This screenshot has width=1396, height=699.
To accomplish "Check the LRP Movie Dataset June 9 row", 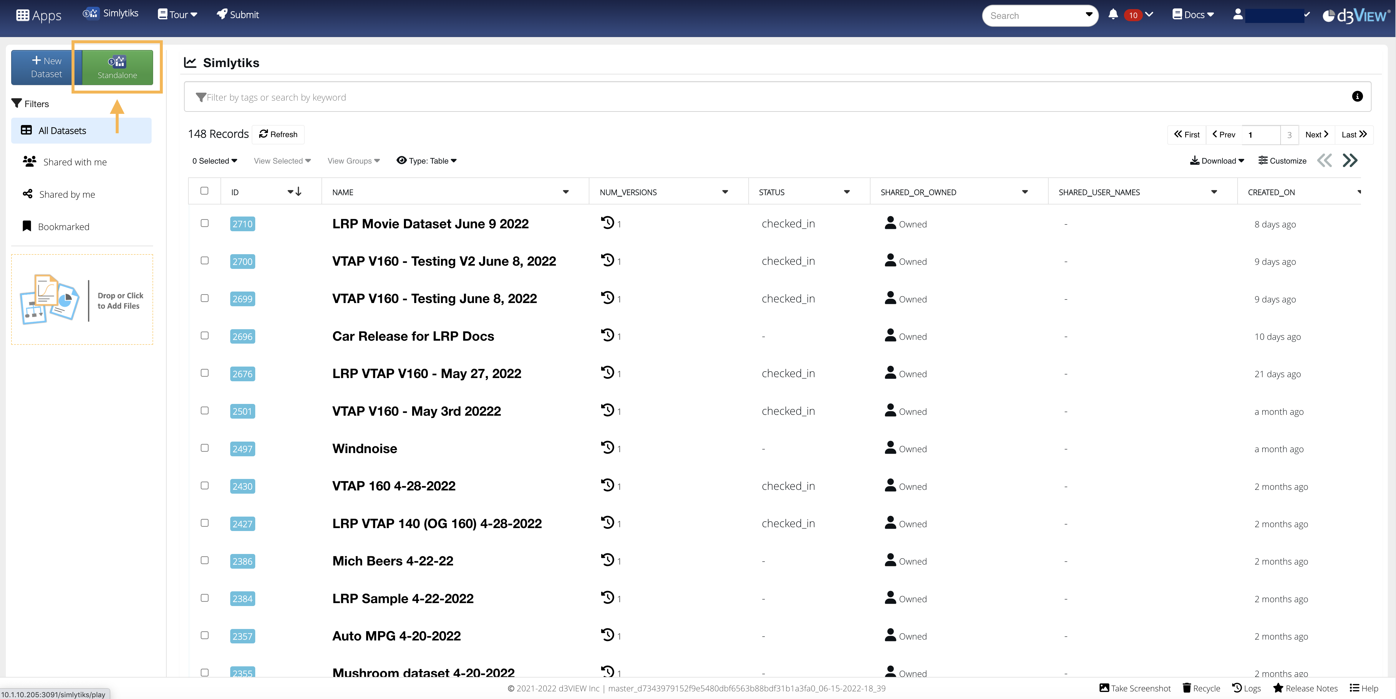I will pos(205,223).
